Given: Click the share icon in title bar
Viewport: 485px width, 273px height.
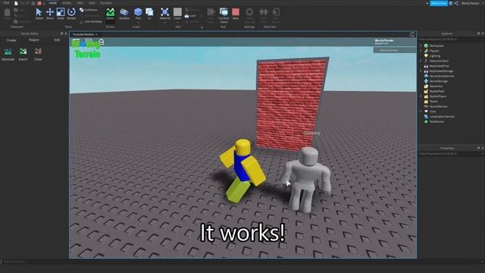Looking at the screenshot, I should point(456,3).
